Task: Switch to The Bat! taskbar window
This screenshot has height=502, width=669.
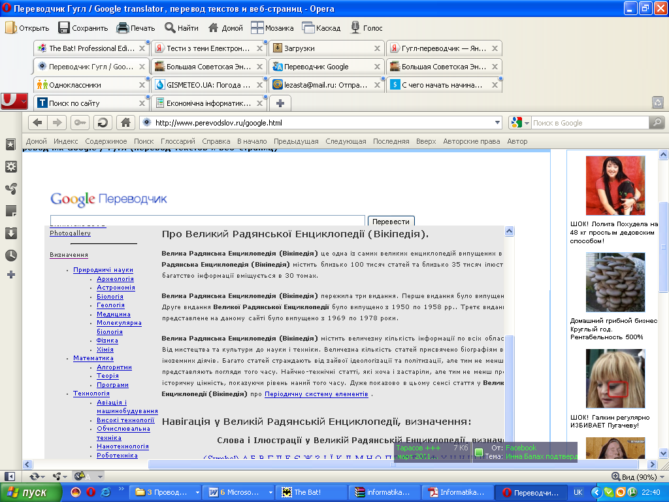Action: click(x=312, y=492)
